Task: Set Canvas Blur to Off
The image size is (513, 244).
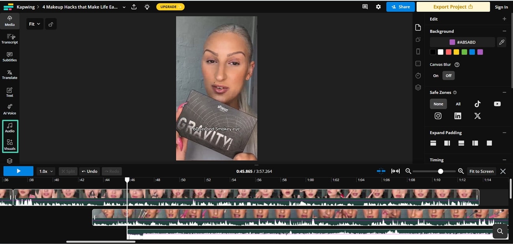Action: pos(449,76)
